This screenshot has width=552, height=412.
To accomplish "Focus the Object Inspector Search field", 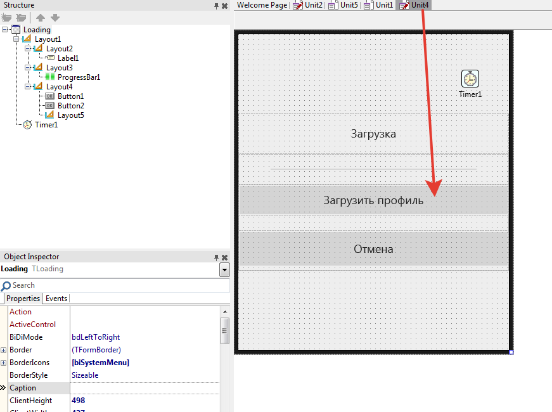I will 115,285.
